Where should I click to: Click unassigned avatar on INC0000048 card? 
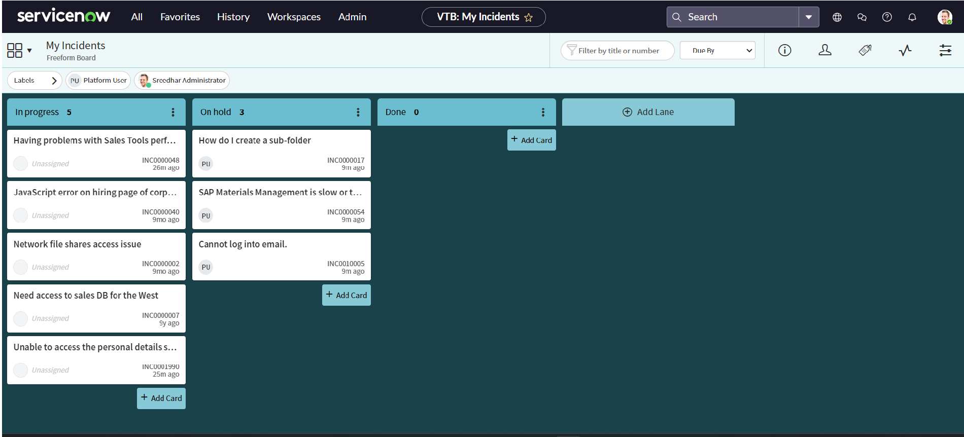tap(20, 164)
